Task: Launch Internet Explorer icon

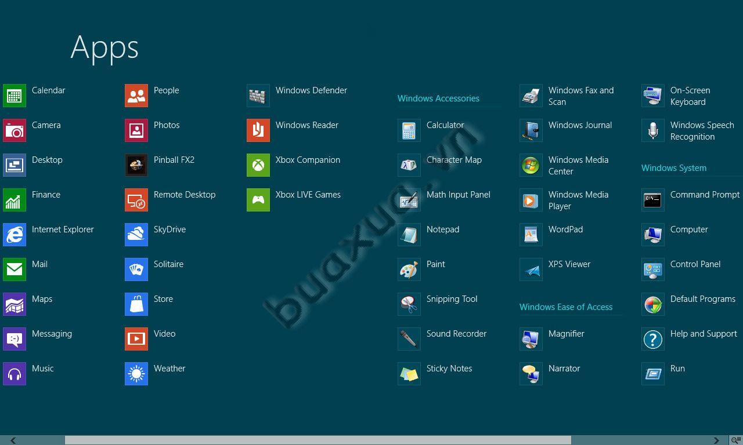Action: (x=15, y=235)
